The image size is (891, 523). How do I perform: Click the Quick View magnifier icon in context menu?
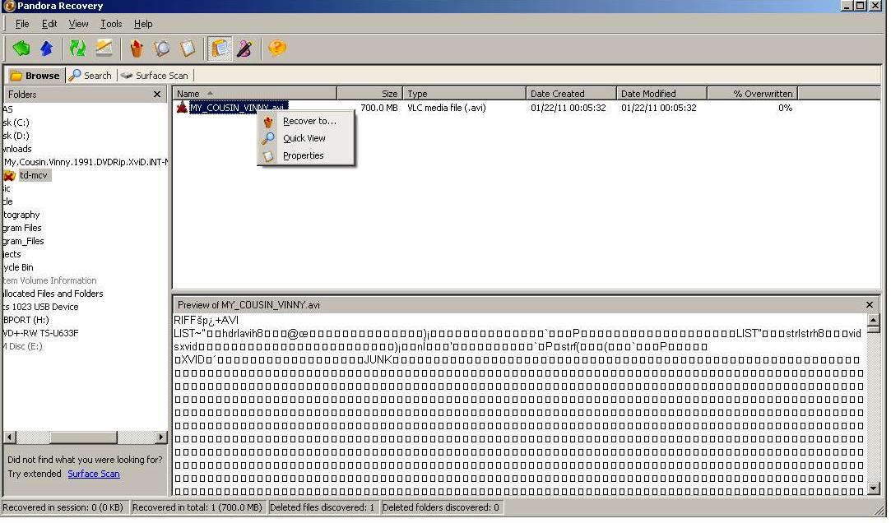[x=268, y=138]
